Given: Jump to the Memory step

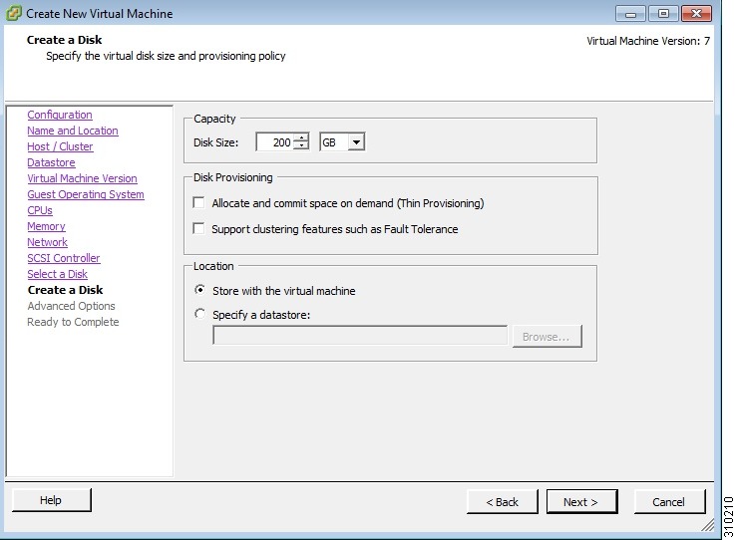Looking at the screenshot, I should click(46, 227).
